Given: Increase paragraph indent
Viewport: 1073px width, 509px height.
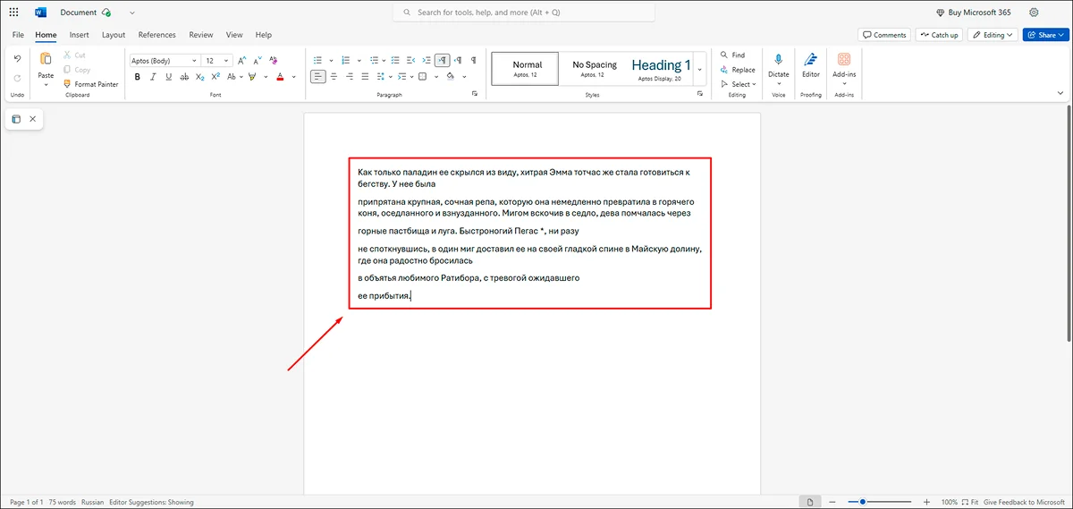Looking at the screenshot, I should 427,60.
